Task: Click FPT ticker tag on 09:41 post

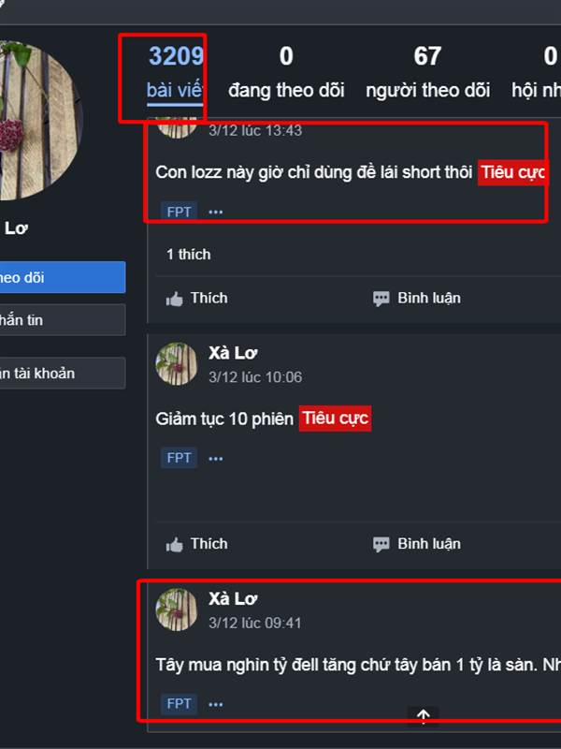Action: (179, 704)
